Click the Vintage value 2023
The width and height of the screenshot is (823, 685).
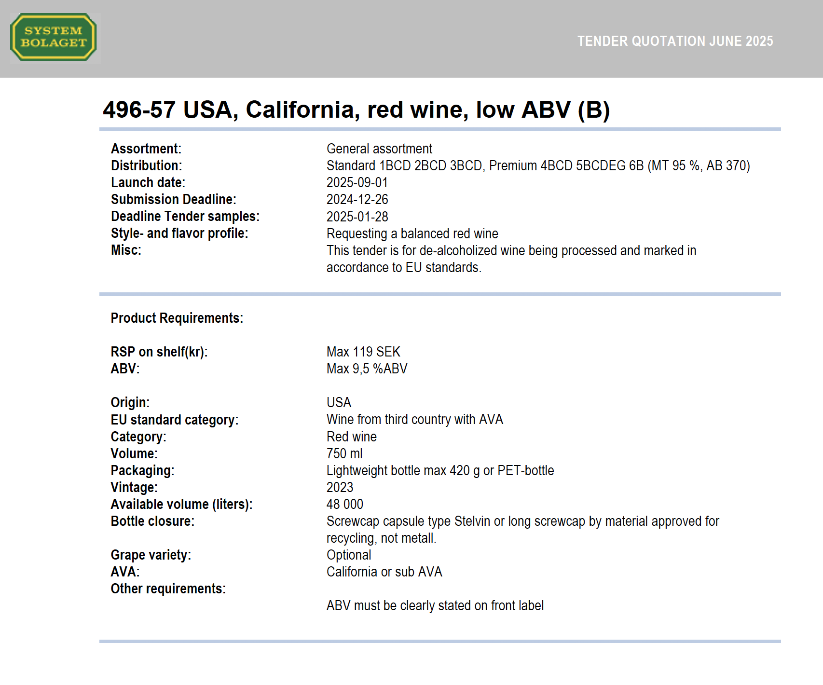[x=340, y=487]
